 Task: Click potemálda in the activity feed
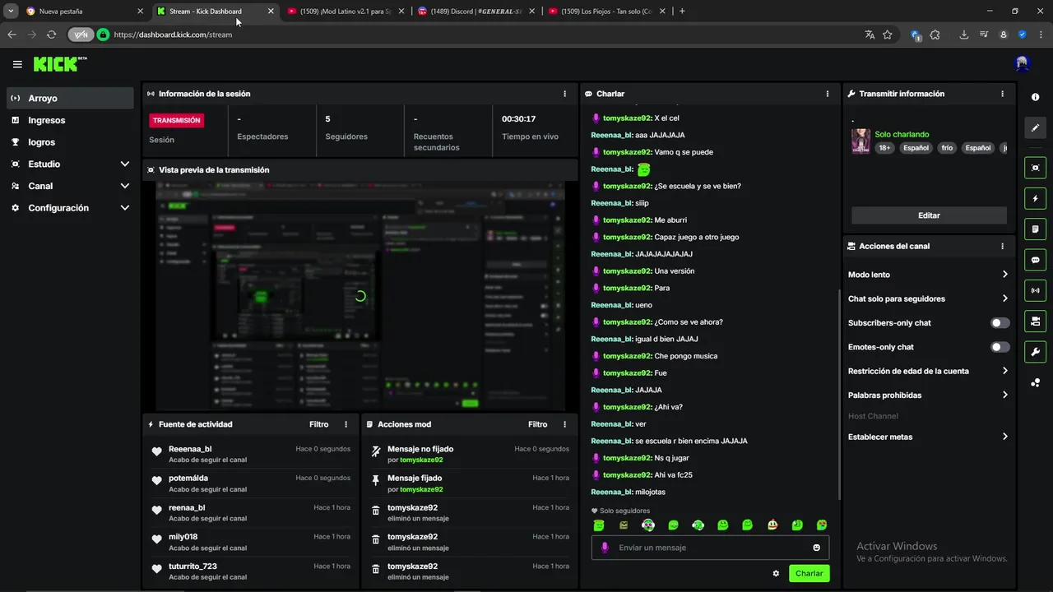(x=188, y=478)
